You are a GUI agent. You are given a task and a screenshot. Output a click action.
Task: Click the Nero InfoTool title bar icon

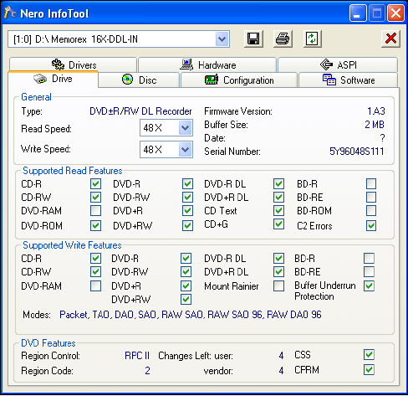[11, 13]
